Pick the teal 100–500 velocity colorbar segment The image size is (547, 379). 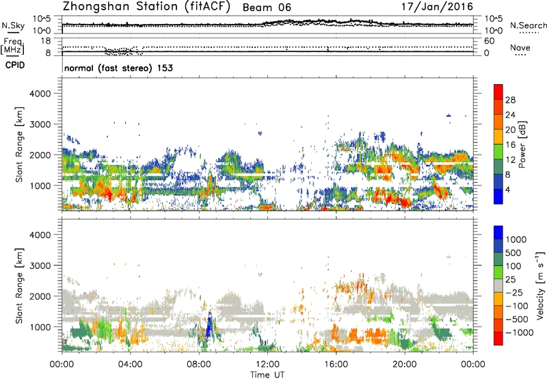point(498,259)
